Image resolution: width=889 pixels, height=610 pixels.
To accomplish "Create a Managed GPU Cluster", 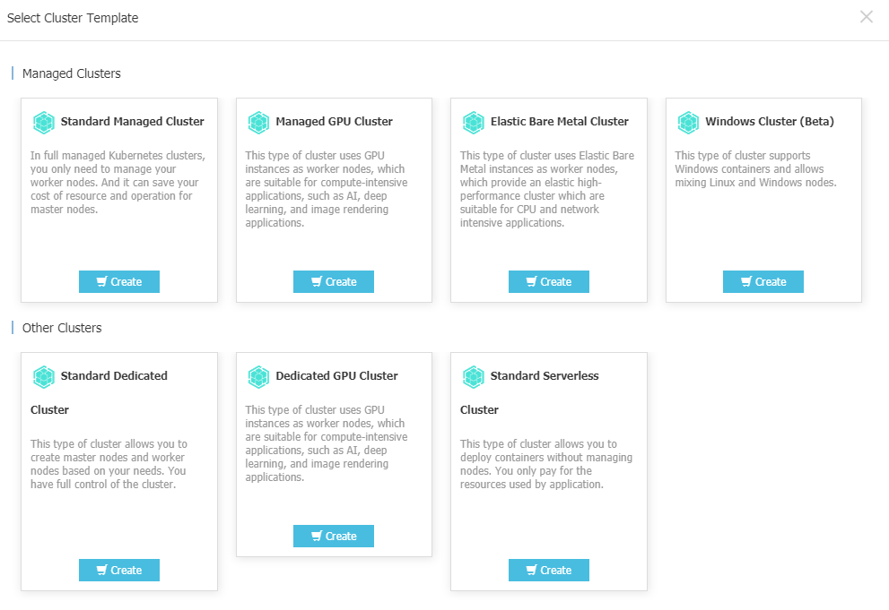I will [334, 282].
